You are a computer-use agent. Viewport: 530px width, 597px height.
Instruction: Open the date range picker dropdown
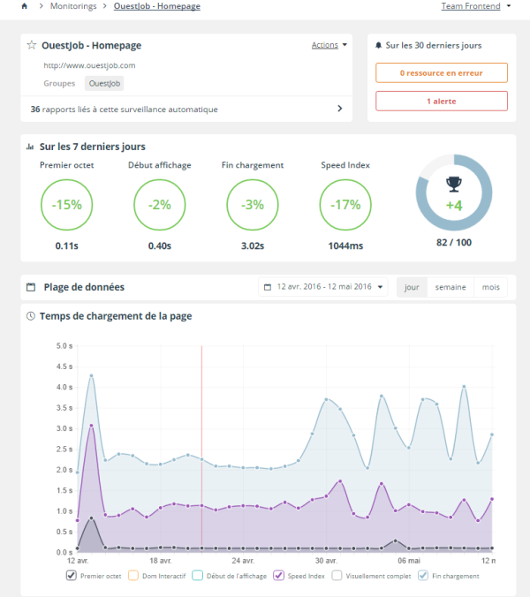[323, 287]
